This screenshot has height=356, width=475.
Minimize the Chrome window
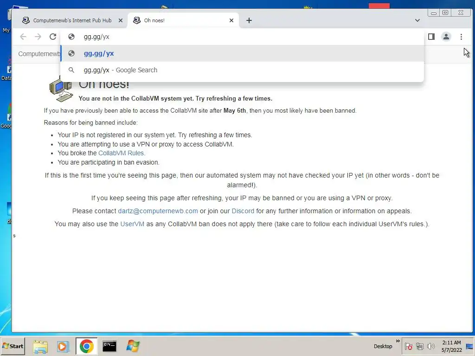pos(434,13)
